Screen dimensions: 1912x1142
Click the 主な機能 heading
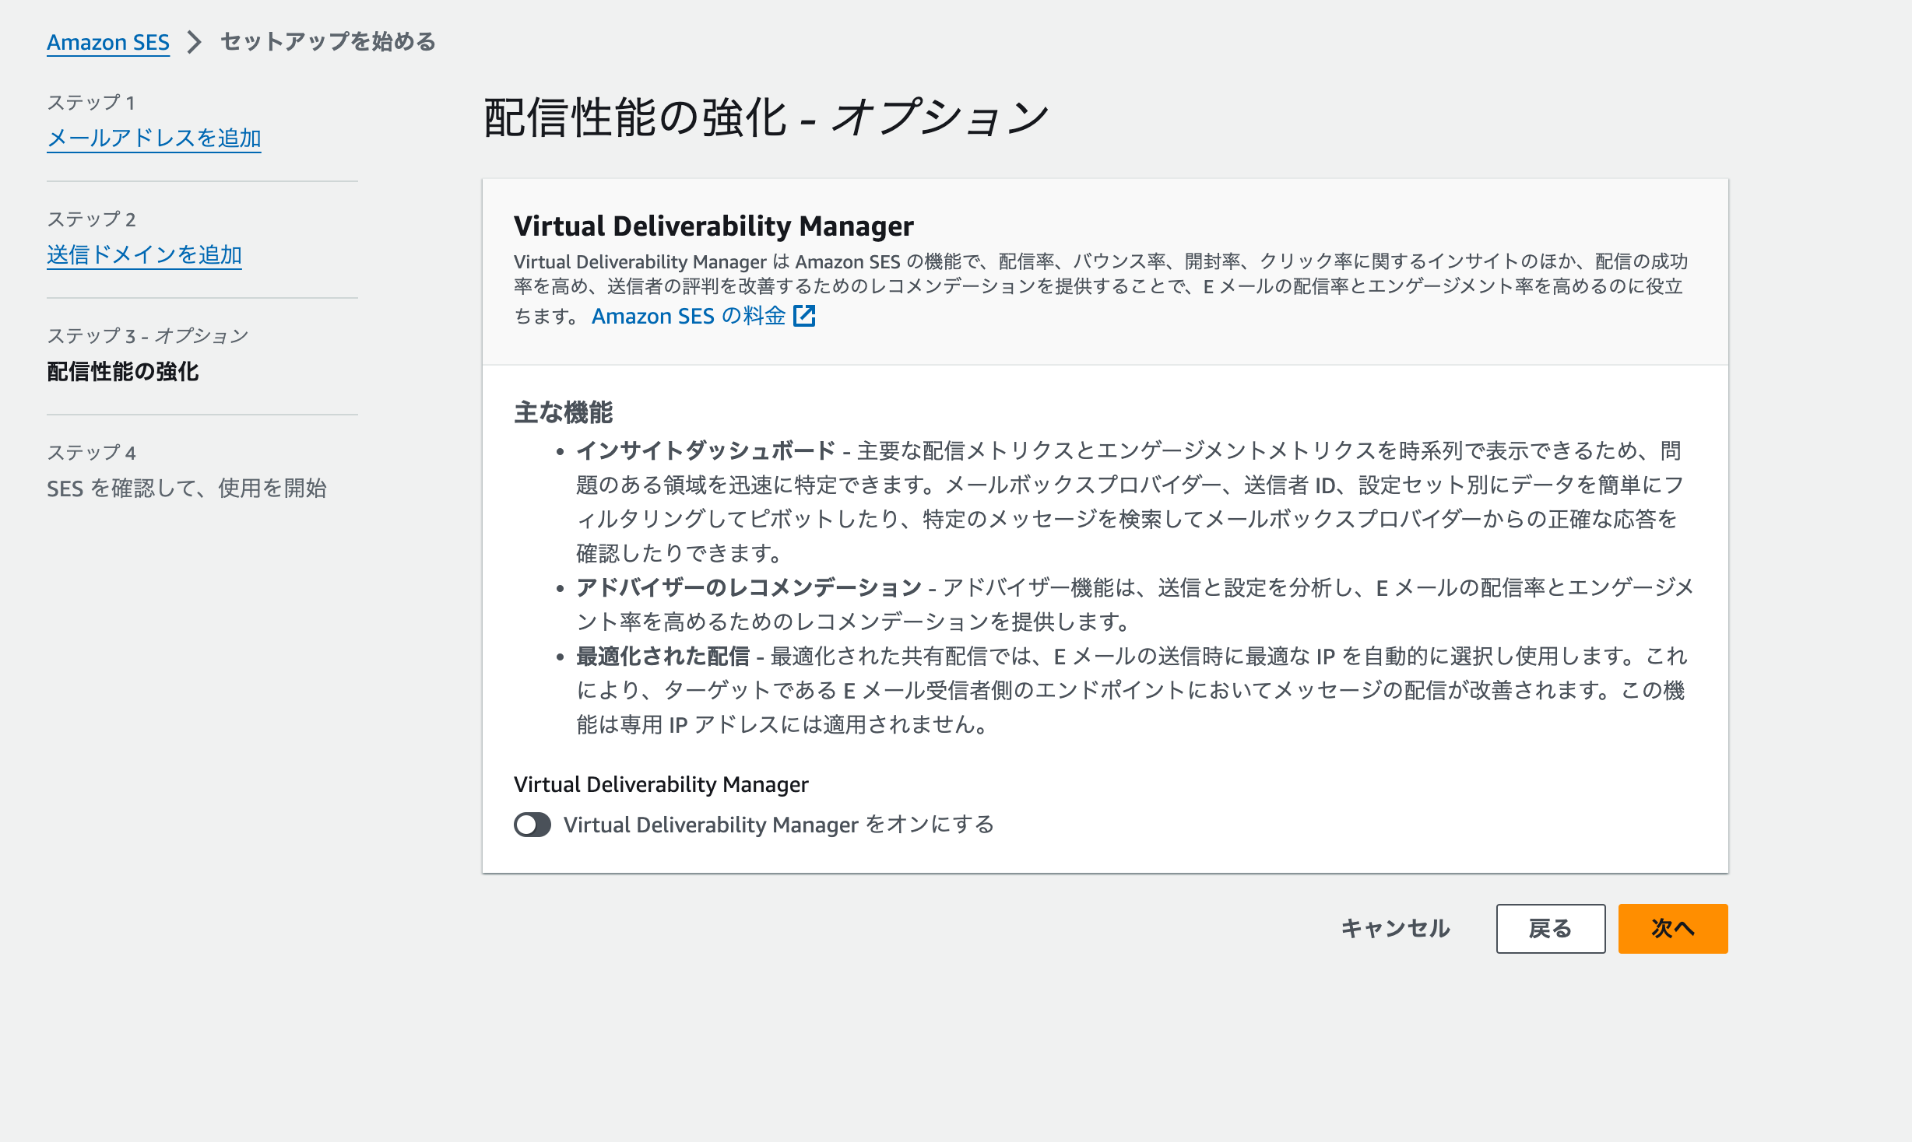(564, 412)
